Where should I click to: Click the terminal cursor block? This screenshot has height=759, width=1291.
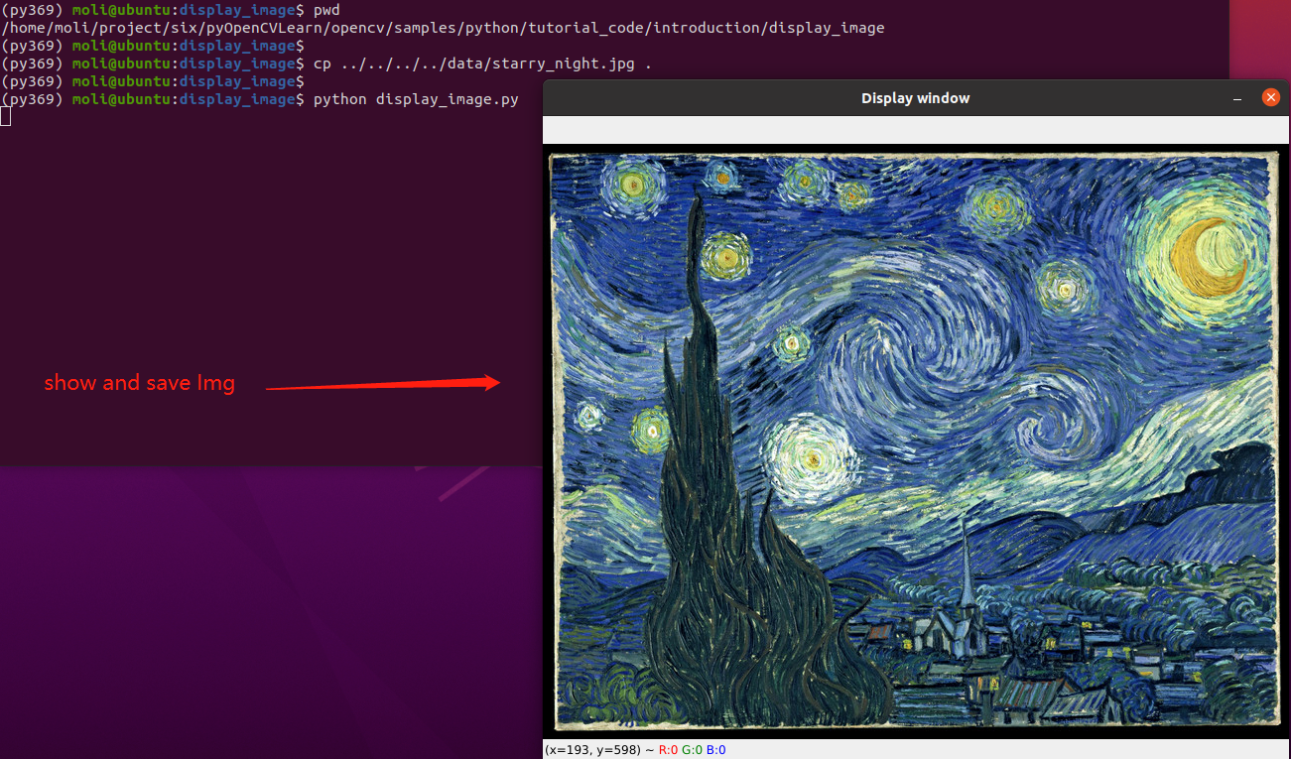[x=6, y=117]
